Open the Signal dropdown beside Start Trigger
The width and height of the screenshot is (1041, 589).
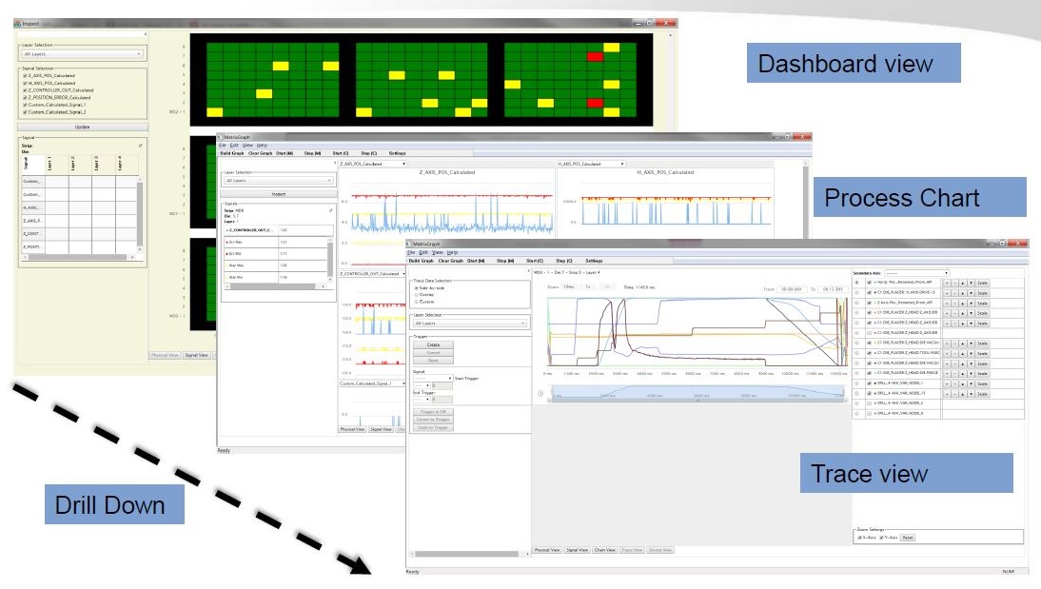pyautogui.click(x=432, y=379)
